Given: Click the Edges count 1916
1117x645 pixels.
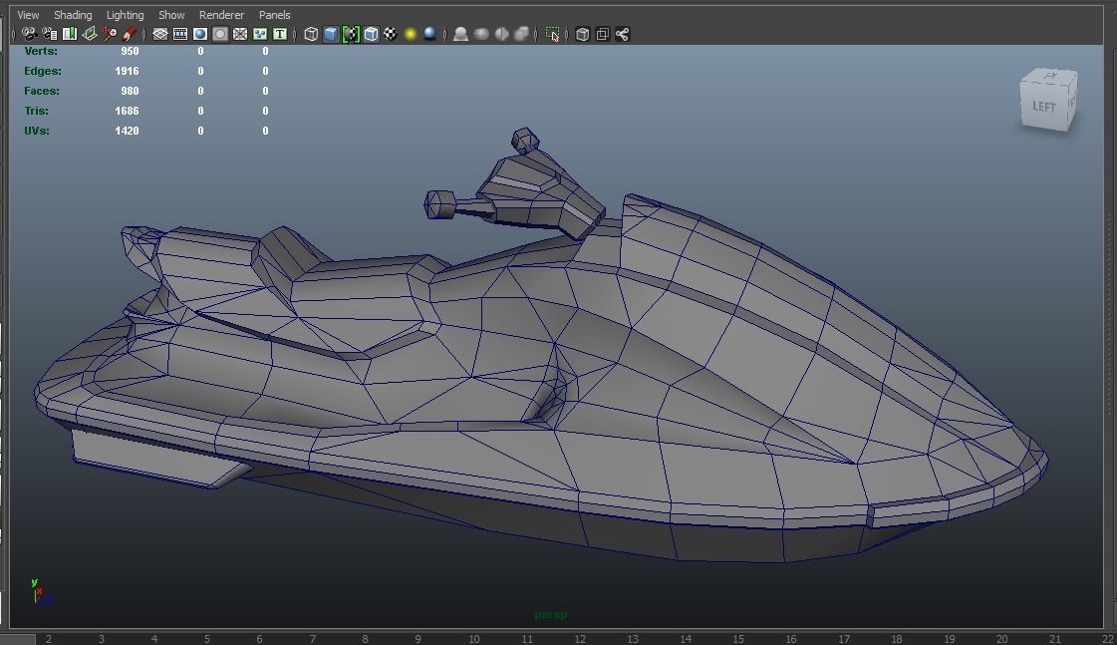Looking at the screenshot, I should [127, 71].
